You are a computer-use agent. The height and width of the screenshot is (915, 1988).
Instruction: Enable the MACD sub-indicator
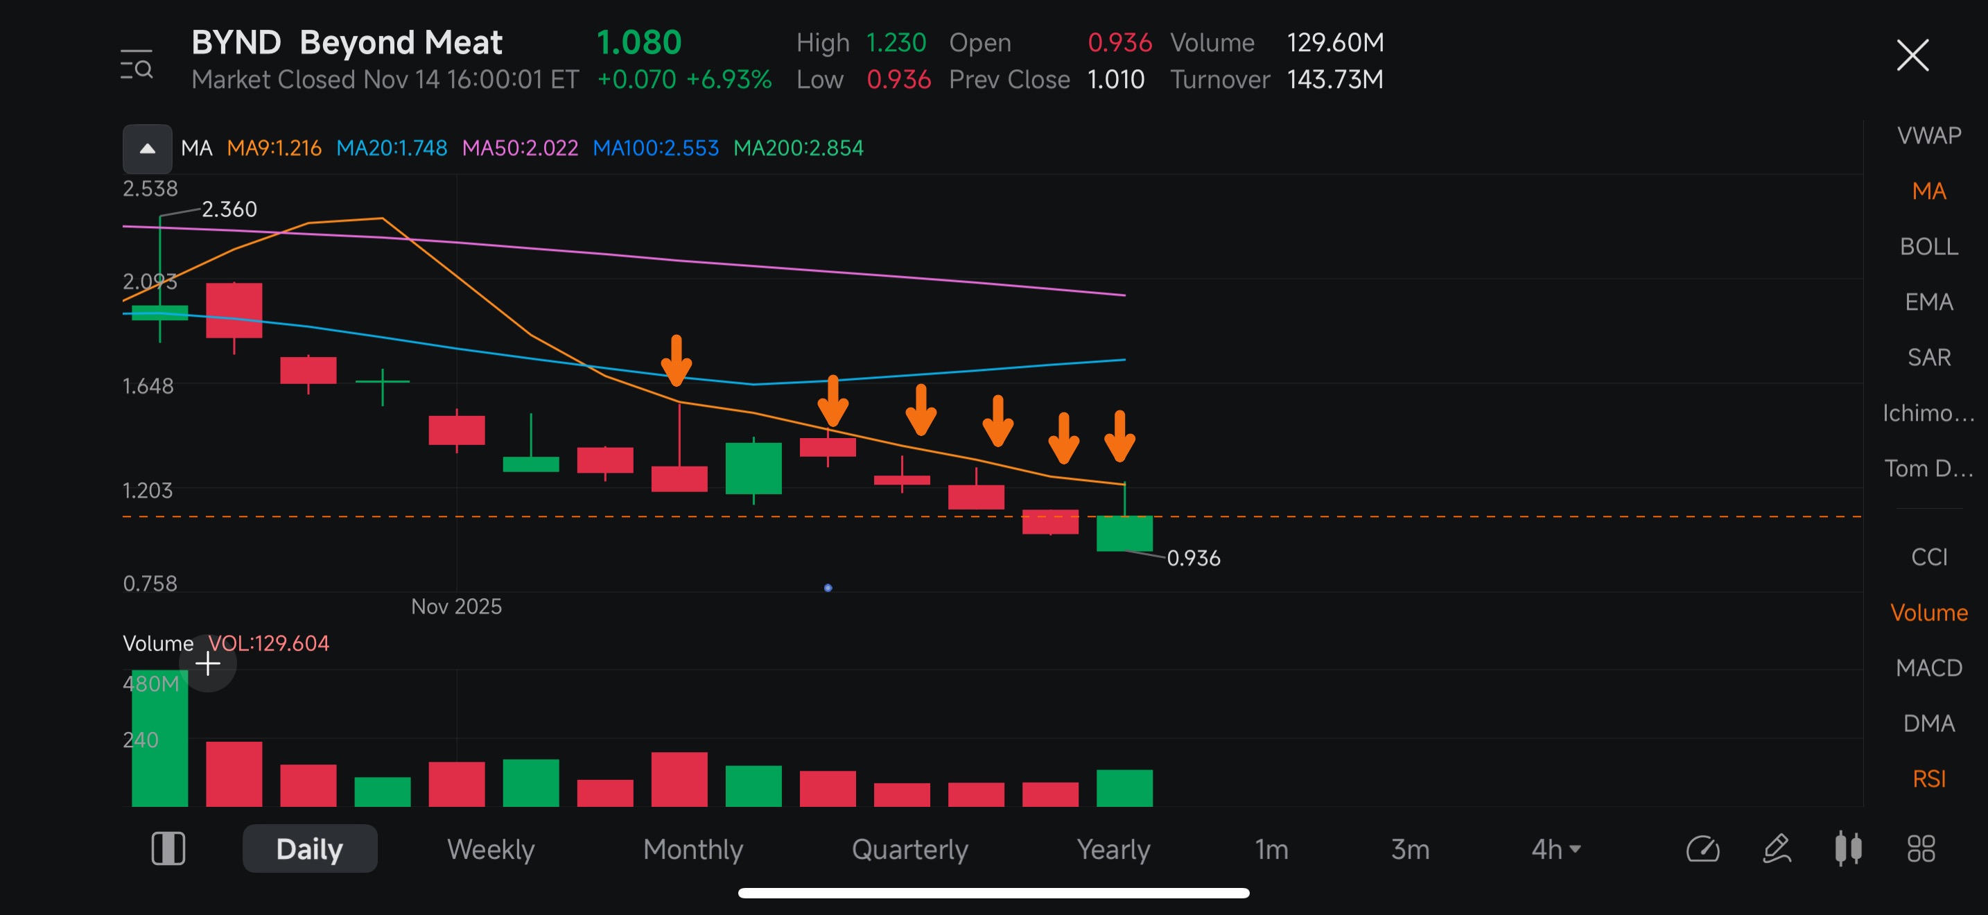pos(1928,668)
